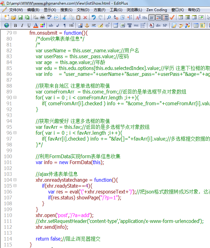Viewport: 210px width, 248px height.
Task: Collapse onreadystatechange function at line 104
Action: [15, 180]
